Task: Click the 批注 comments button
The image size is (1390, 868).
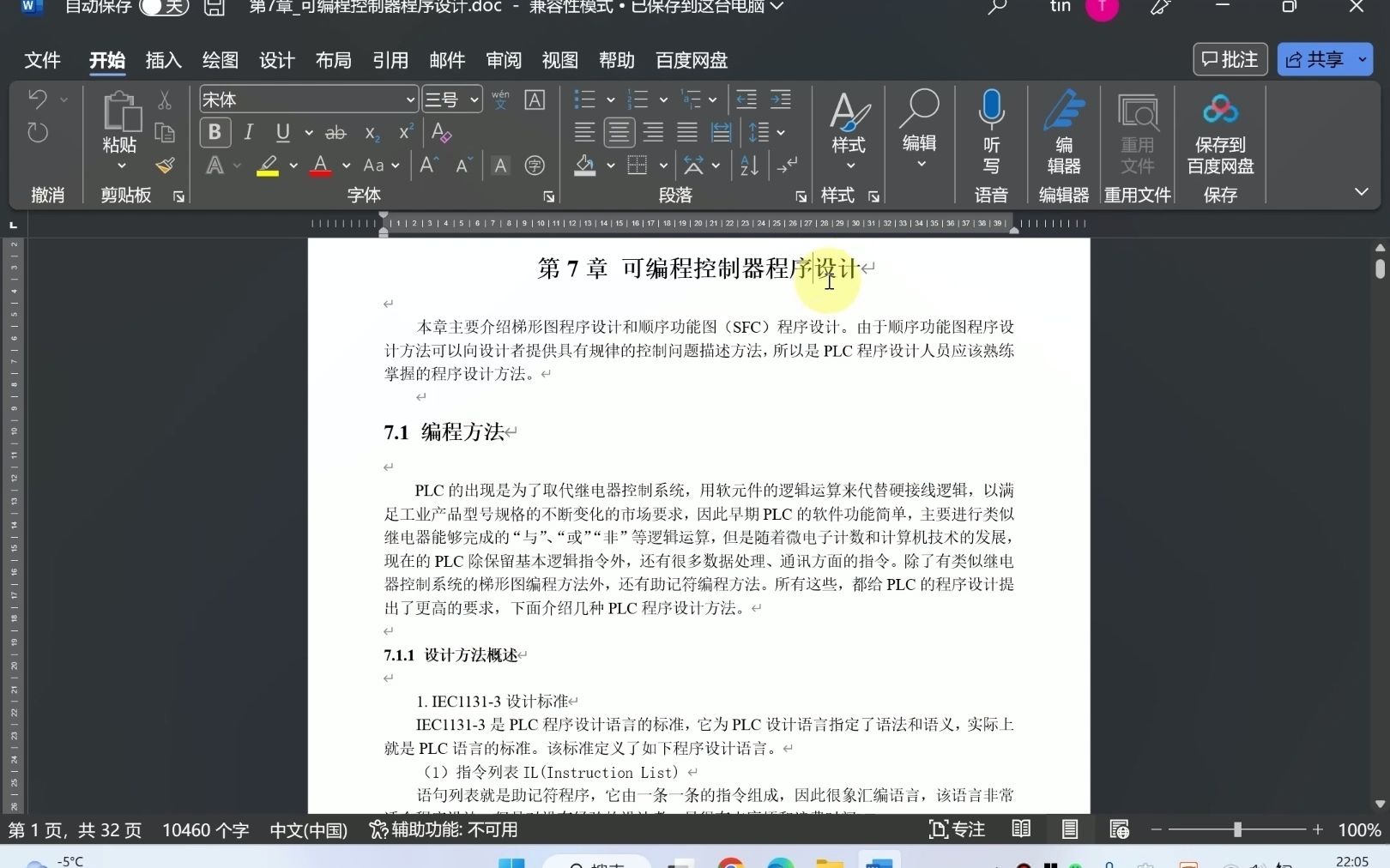Action: (1230, 59)
